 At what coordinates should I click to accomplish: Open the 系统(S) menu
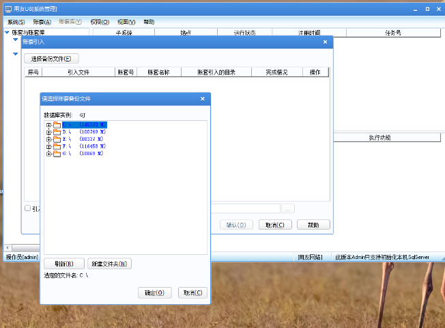pos(16,22)
